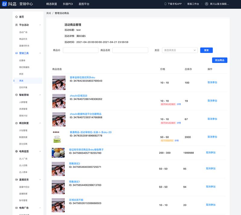
Task: Focus the 商品ID input field
Action: [80, 50]
